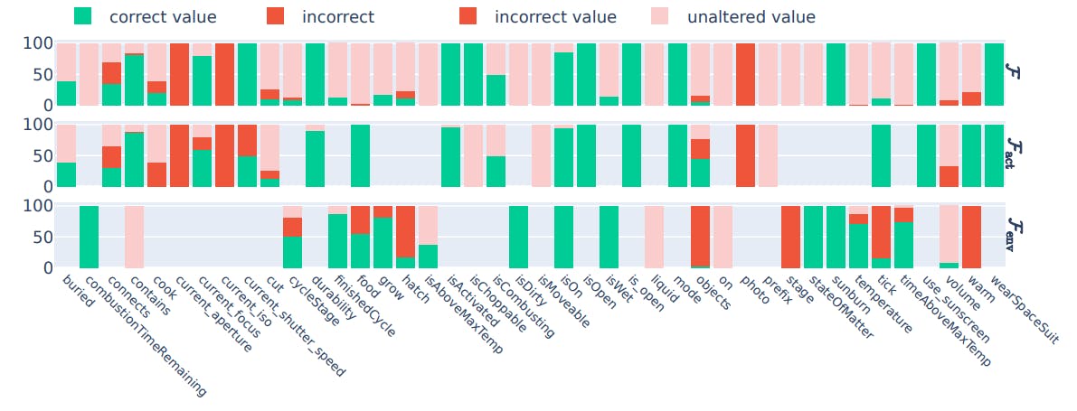
Task: Click the red stage bar in bottom chart
Action: point(790,237)
